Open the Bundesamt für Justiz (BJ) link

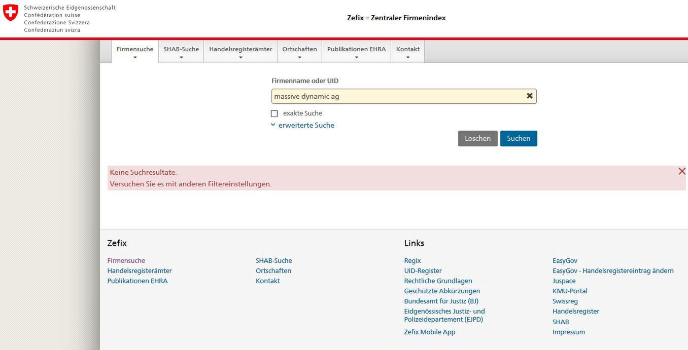pos(441,301)
